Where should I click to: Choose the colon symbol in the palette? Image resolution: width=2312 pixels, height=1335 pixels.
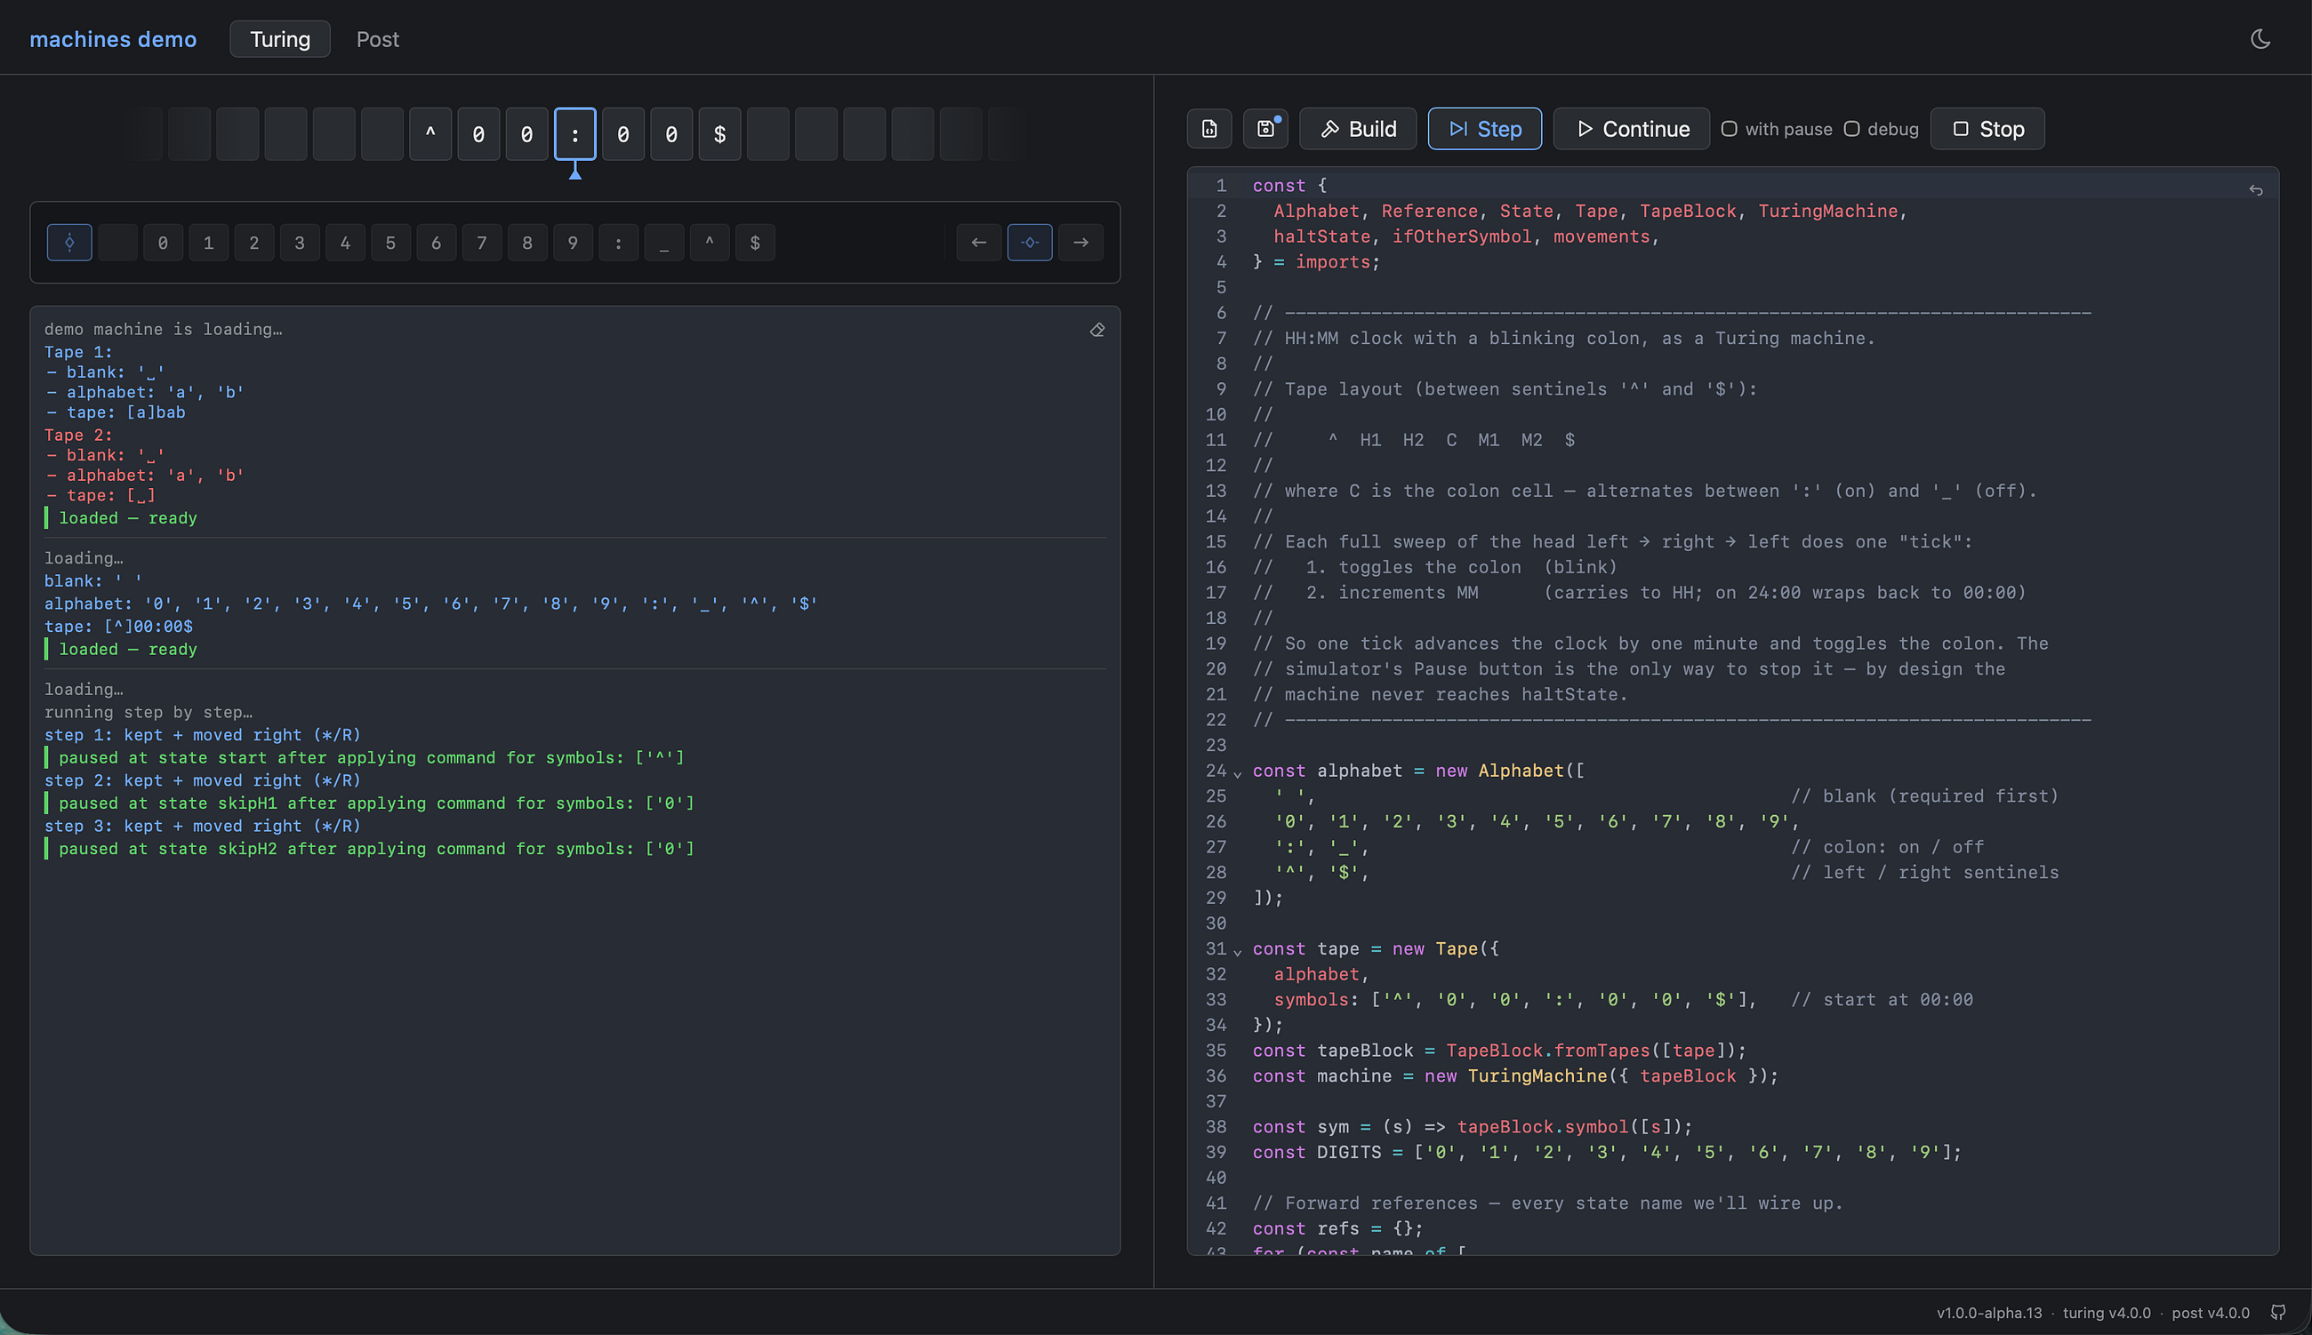619,243
